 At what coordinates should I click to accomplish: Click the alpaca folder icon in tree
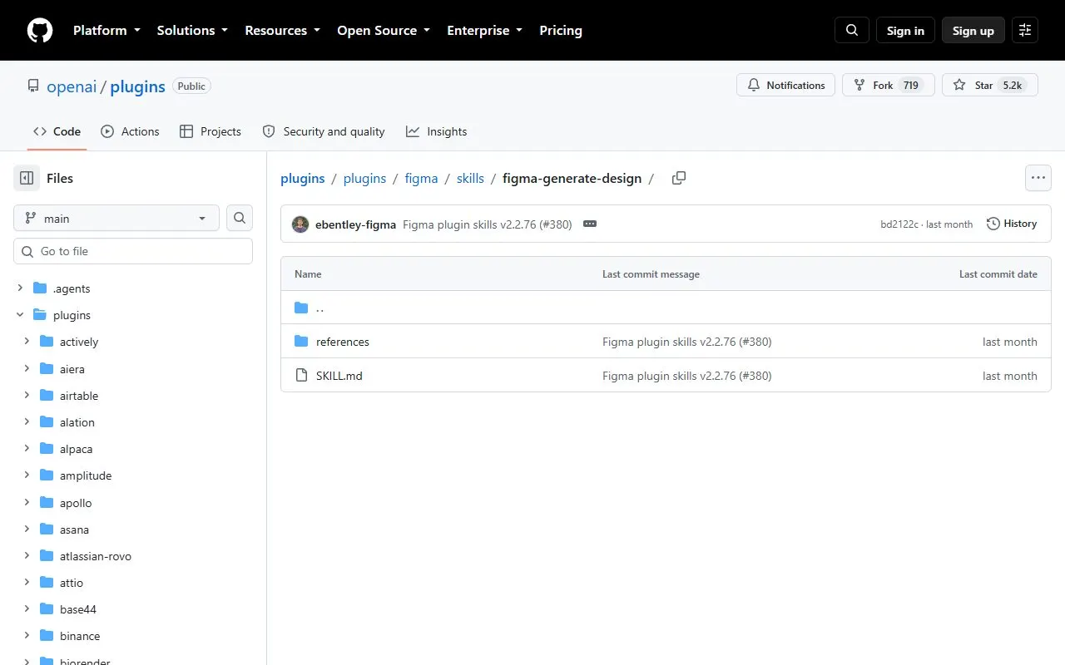point(46,449)
